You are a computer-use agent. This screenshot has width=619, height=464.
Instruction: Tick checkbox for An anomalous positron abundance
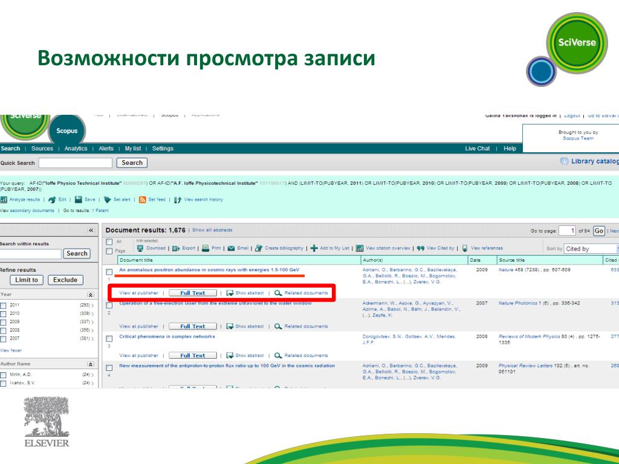(109, 272)
